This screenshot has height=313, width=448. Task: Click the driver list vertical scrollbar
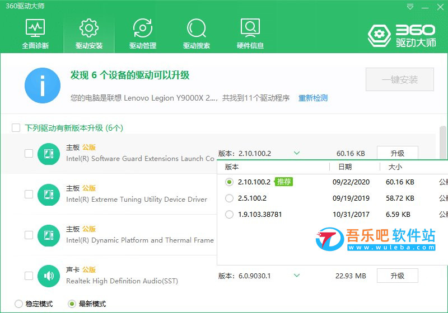(x=443, y=143)
